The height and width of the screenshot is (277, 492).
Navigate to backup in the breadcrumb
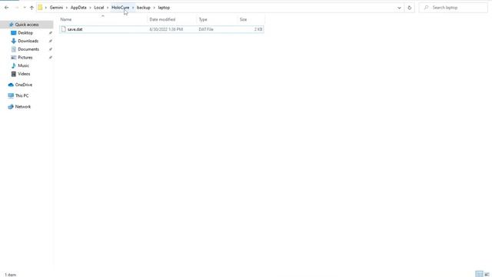144,8
